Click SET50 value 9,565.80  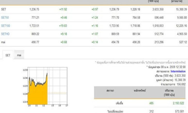(182, 18)
